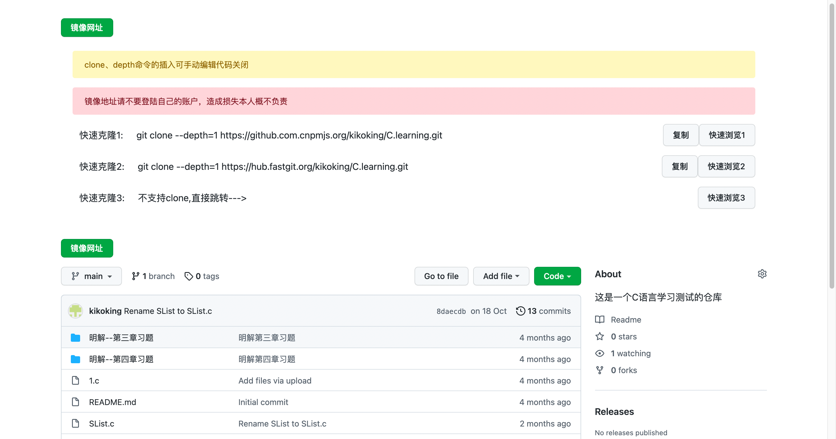The width and height of the screenshot is (836, 439).
Task: Click the branch icon beside 1 branch
Action: (x=136, y=276)
